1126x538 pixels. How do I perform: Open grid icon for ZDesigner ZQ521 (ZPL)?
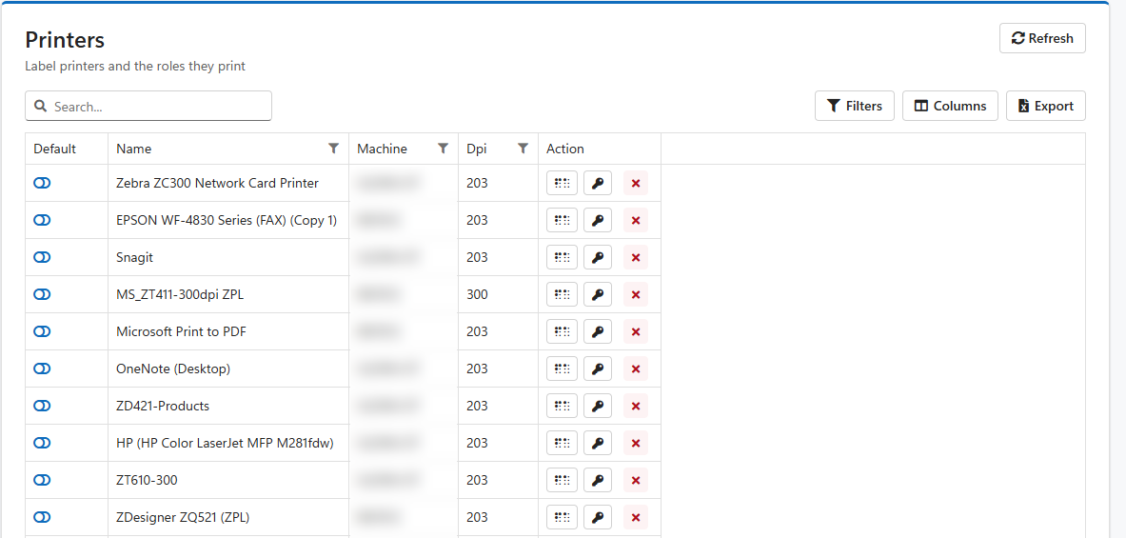click(x=562, y=517)
